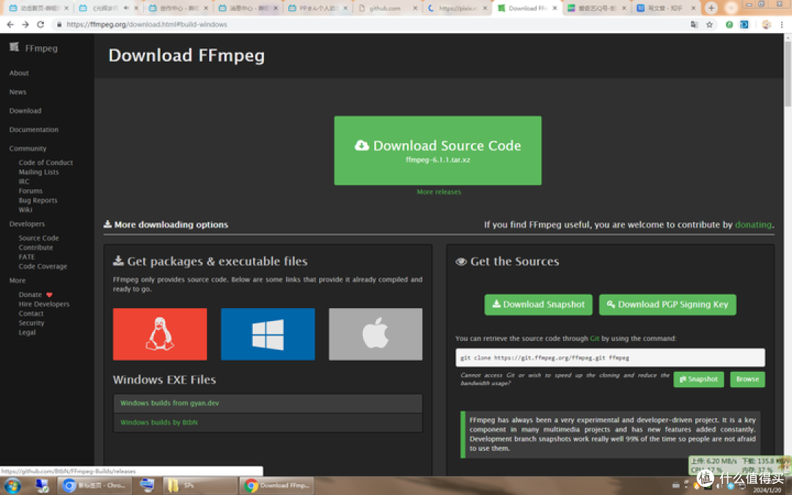The image size is (792, 495).
Task: Click the git clone command text field
Action: pos(609,358)
